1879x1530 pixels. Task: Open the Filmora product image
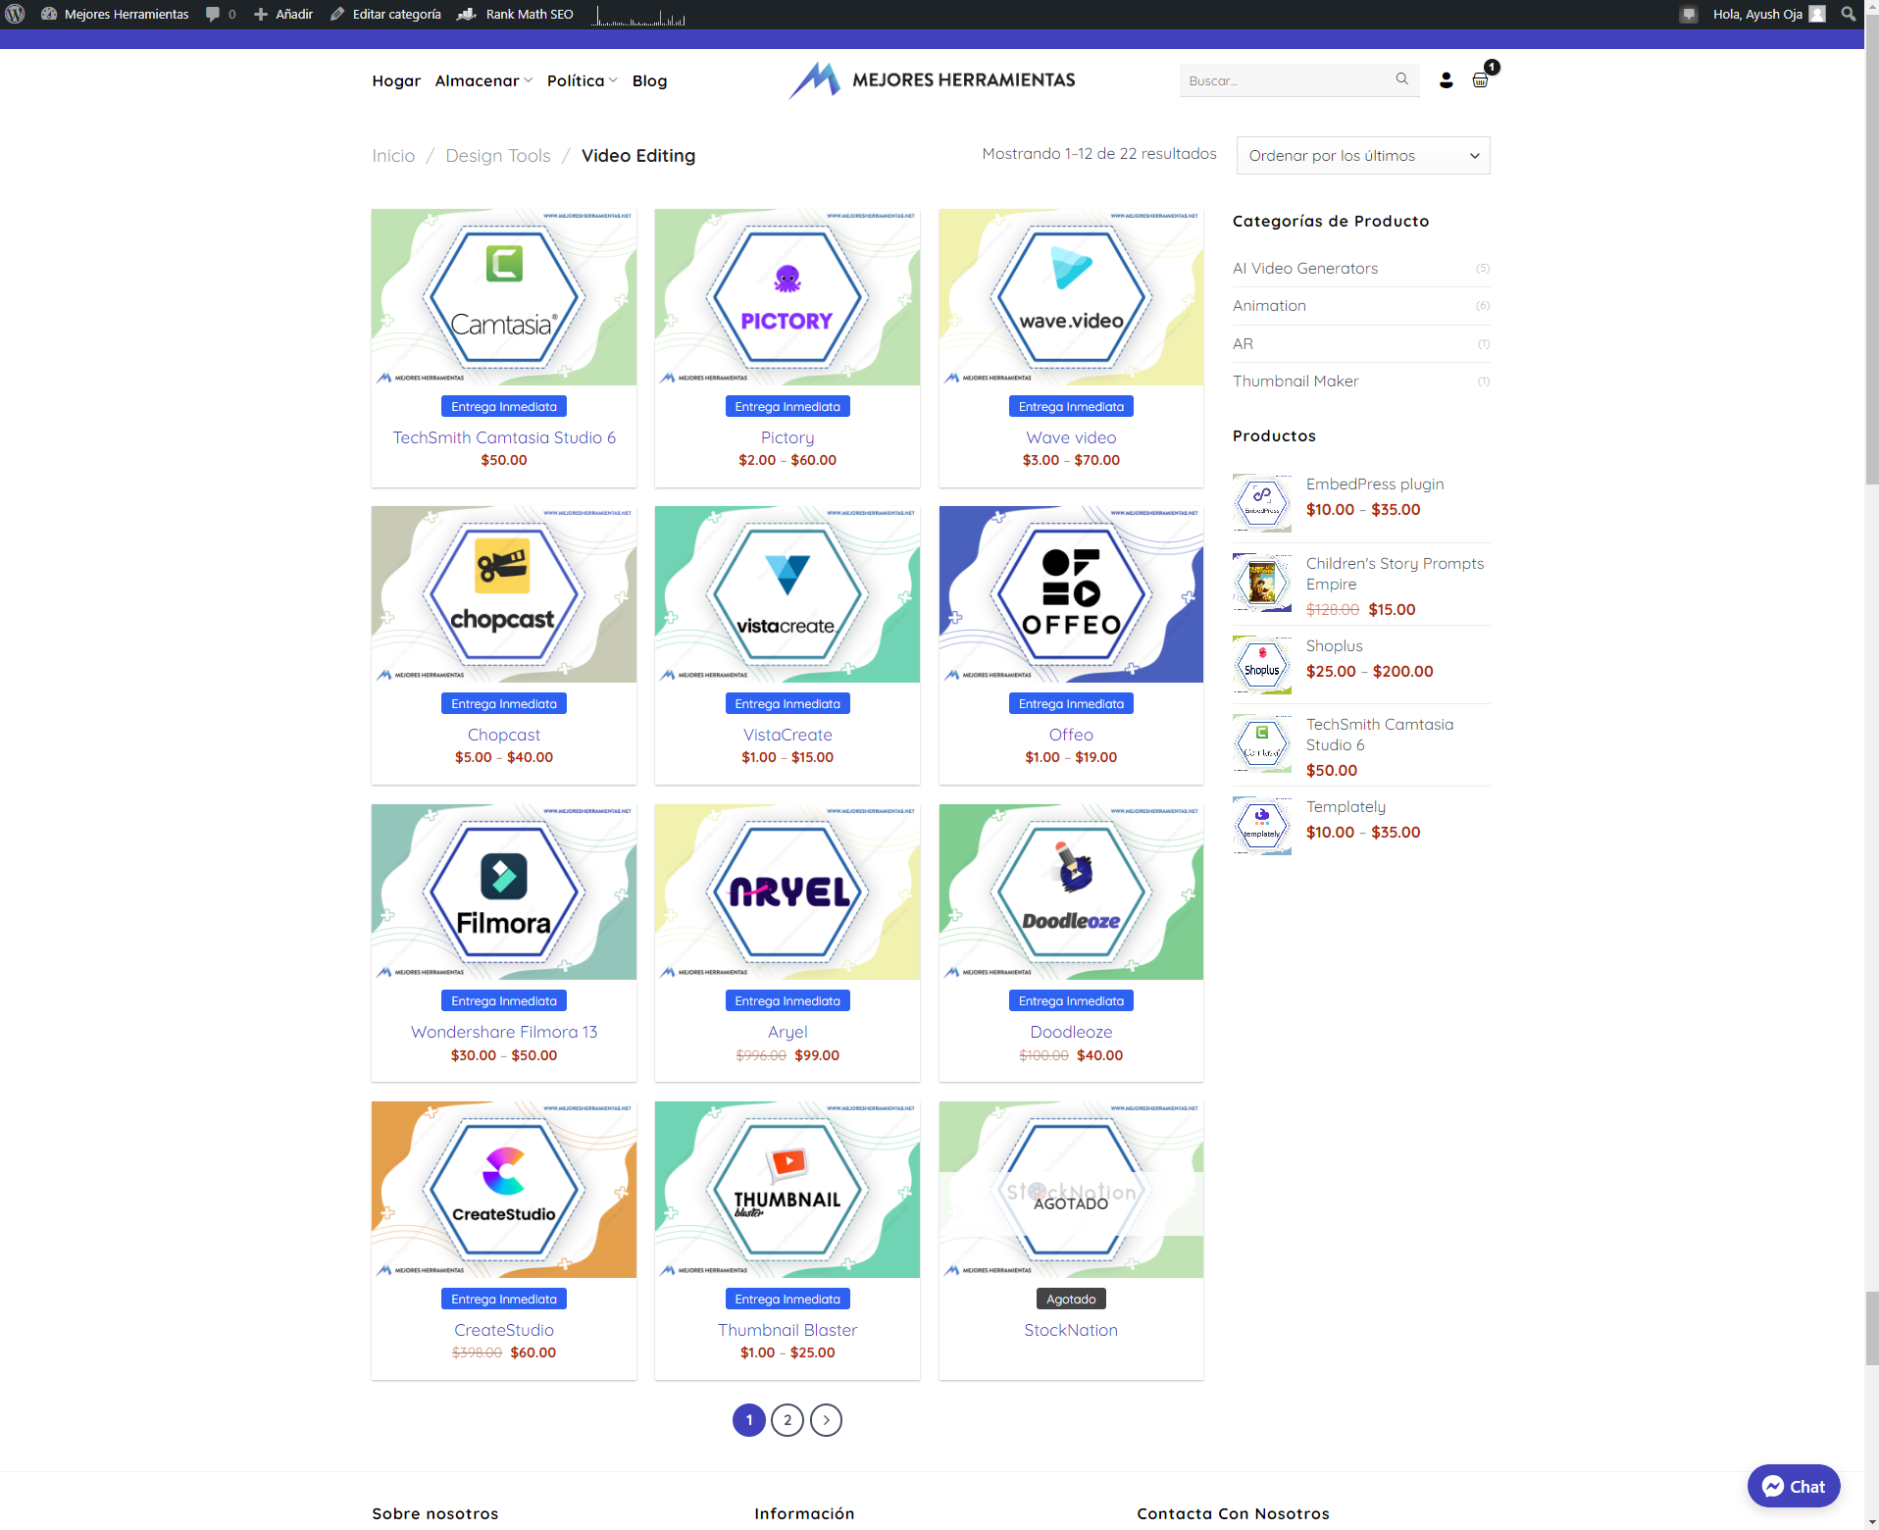tap(504, 892)
